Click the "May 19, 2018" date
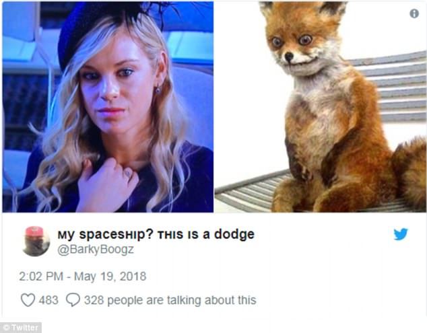The width and height of the screenshot is (427, 333). pos(110,276)
